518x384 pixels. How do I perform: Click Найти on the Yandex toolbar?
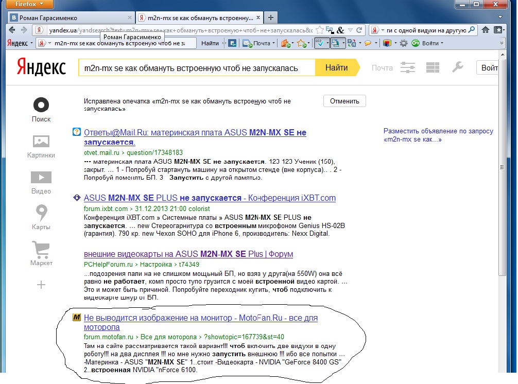pos(210,43)
